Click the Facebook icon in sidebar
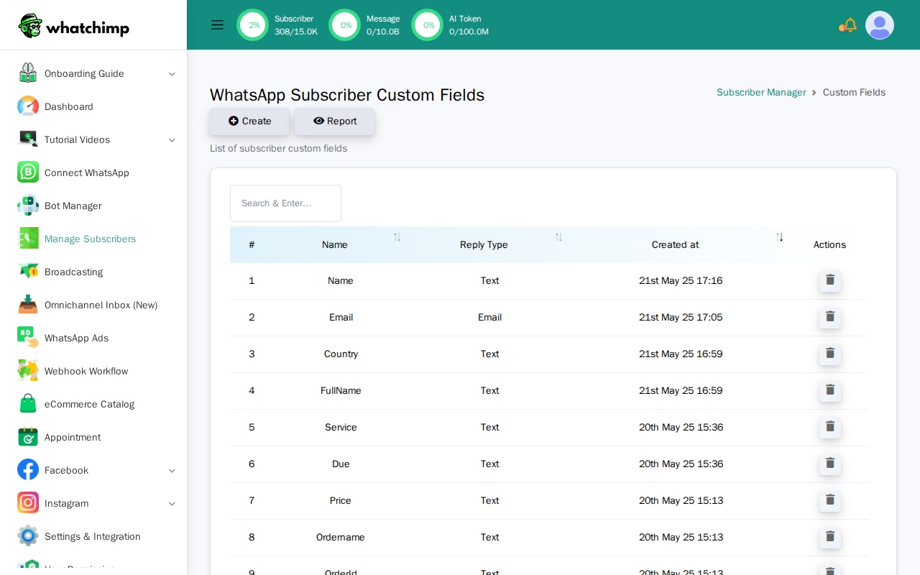 pos(28,470)
